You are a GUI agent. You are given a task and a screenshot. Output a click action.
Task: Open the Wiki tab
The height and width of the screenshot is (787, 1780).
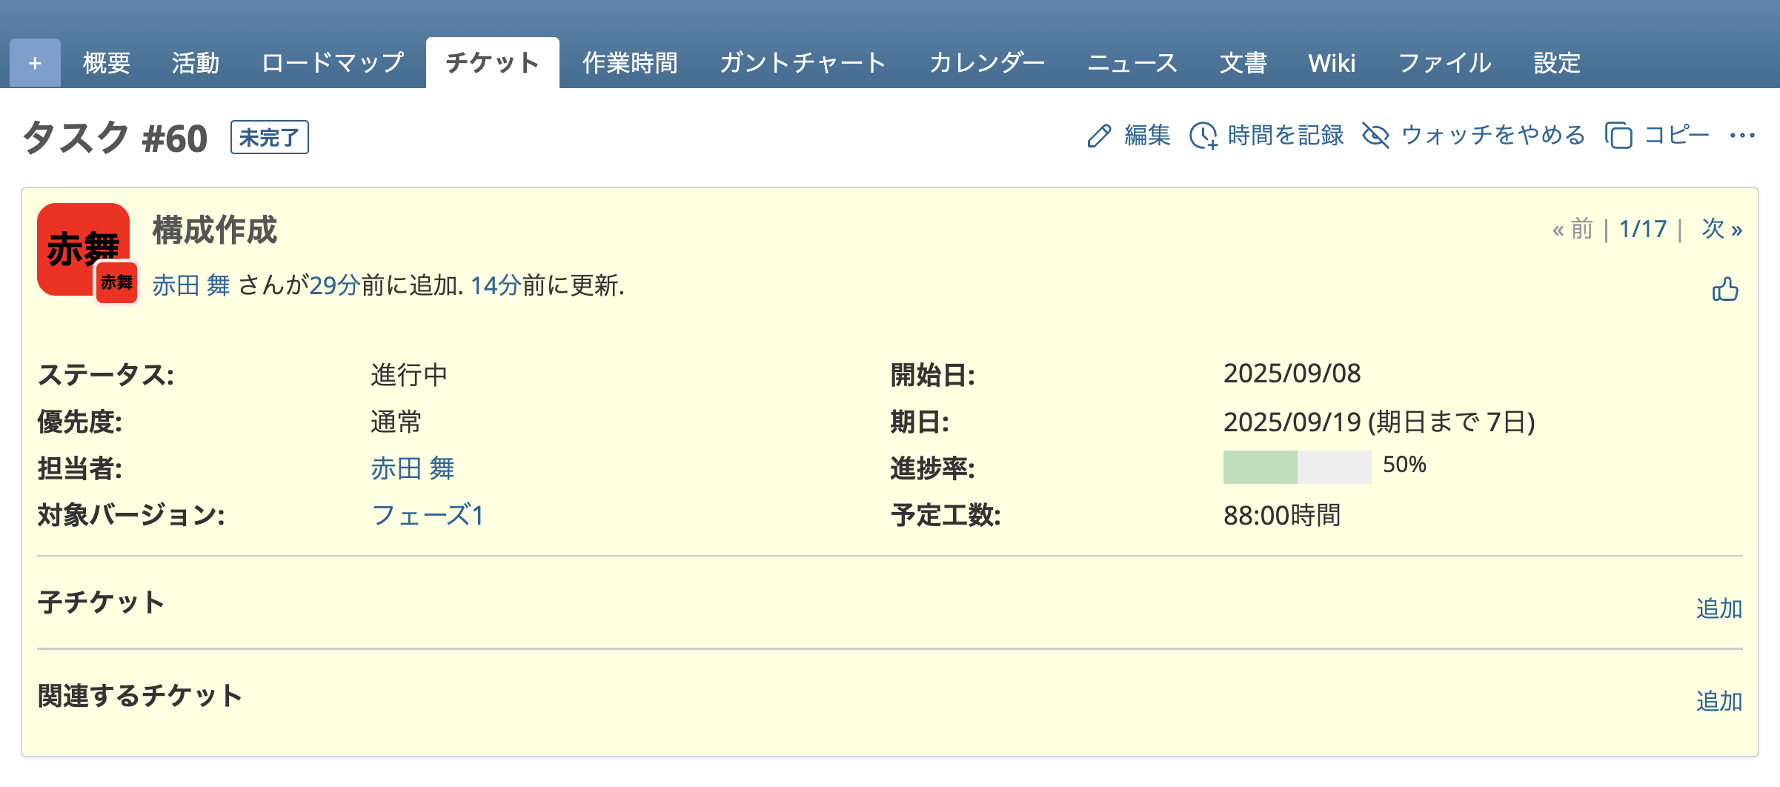coord(1332,63)
